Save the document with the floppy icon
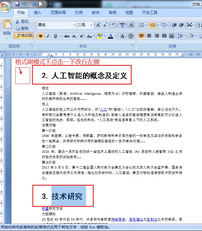Viewport: 202px width, 231px height. tap(17, 4)
